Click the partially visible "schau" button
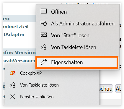The width and height of the screenshot is (124, 109). click(x=106, y=89)
